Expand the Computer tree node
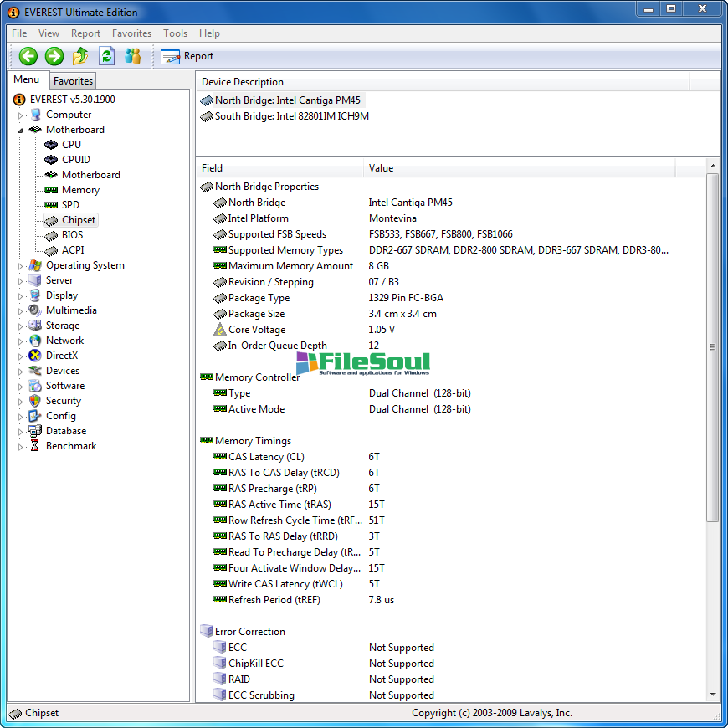The width and height of the screenshot is (728, 728). coord(21,115)
